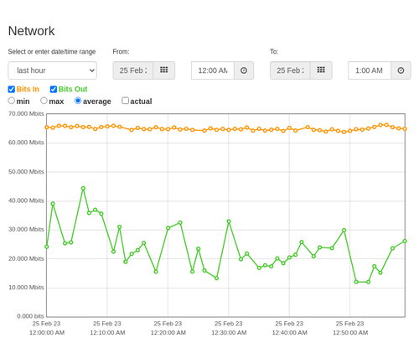
Task: Click the 12:30:00 AM time axis label
Action: [x=229, y=328]
